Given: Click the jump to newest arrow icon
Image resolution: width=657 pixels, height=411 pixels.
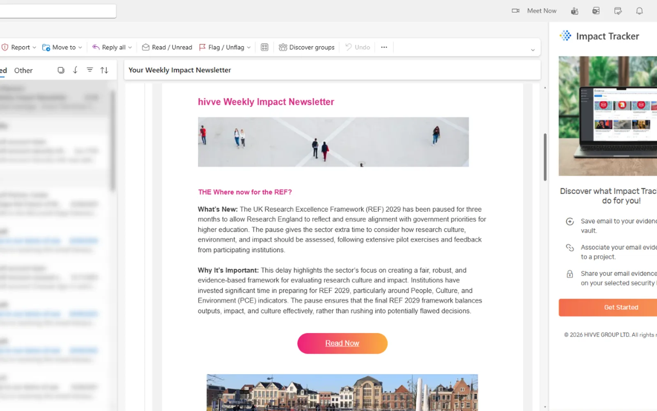Looking at the screenshot, I should 75,70.
